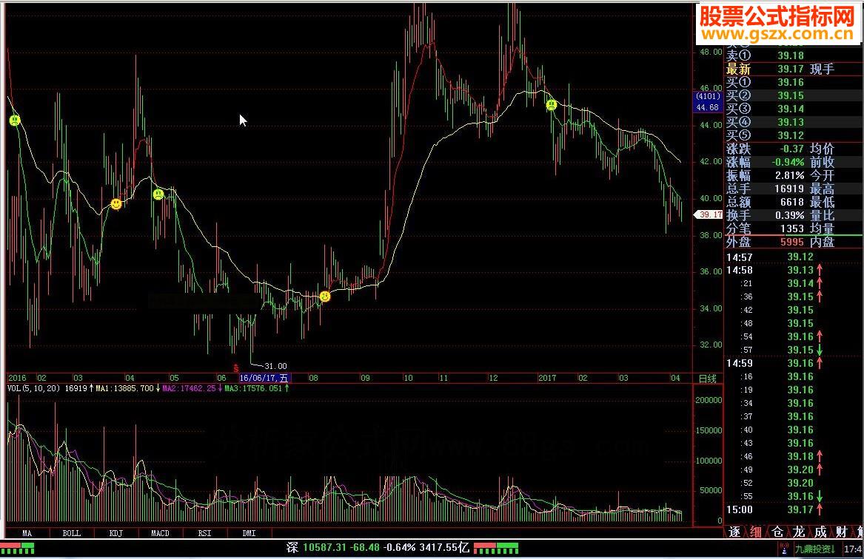Click the 买③ bid row at 39.14

click(793, 109)
